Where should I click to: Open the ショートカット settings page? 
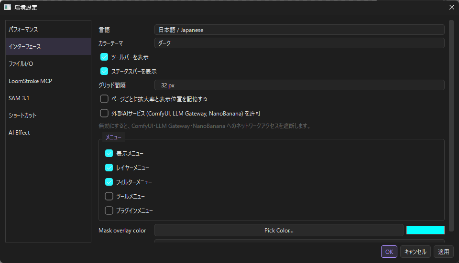(48, 116)
